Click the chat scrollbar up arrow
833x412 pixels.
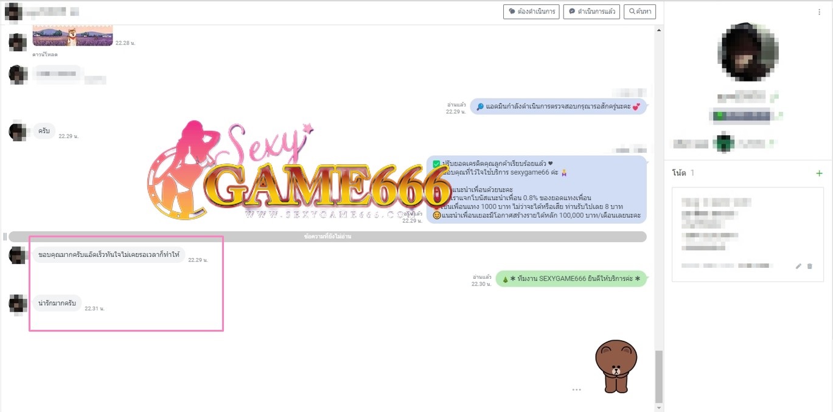coord(658,29)
